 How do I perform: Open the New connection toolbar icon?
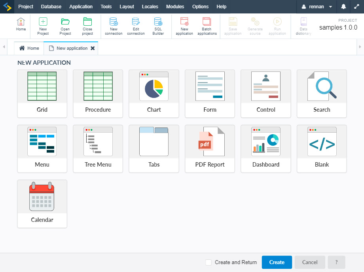coord(114,26)
